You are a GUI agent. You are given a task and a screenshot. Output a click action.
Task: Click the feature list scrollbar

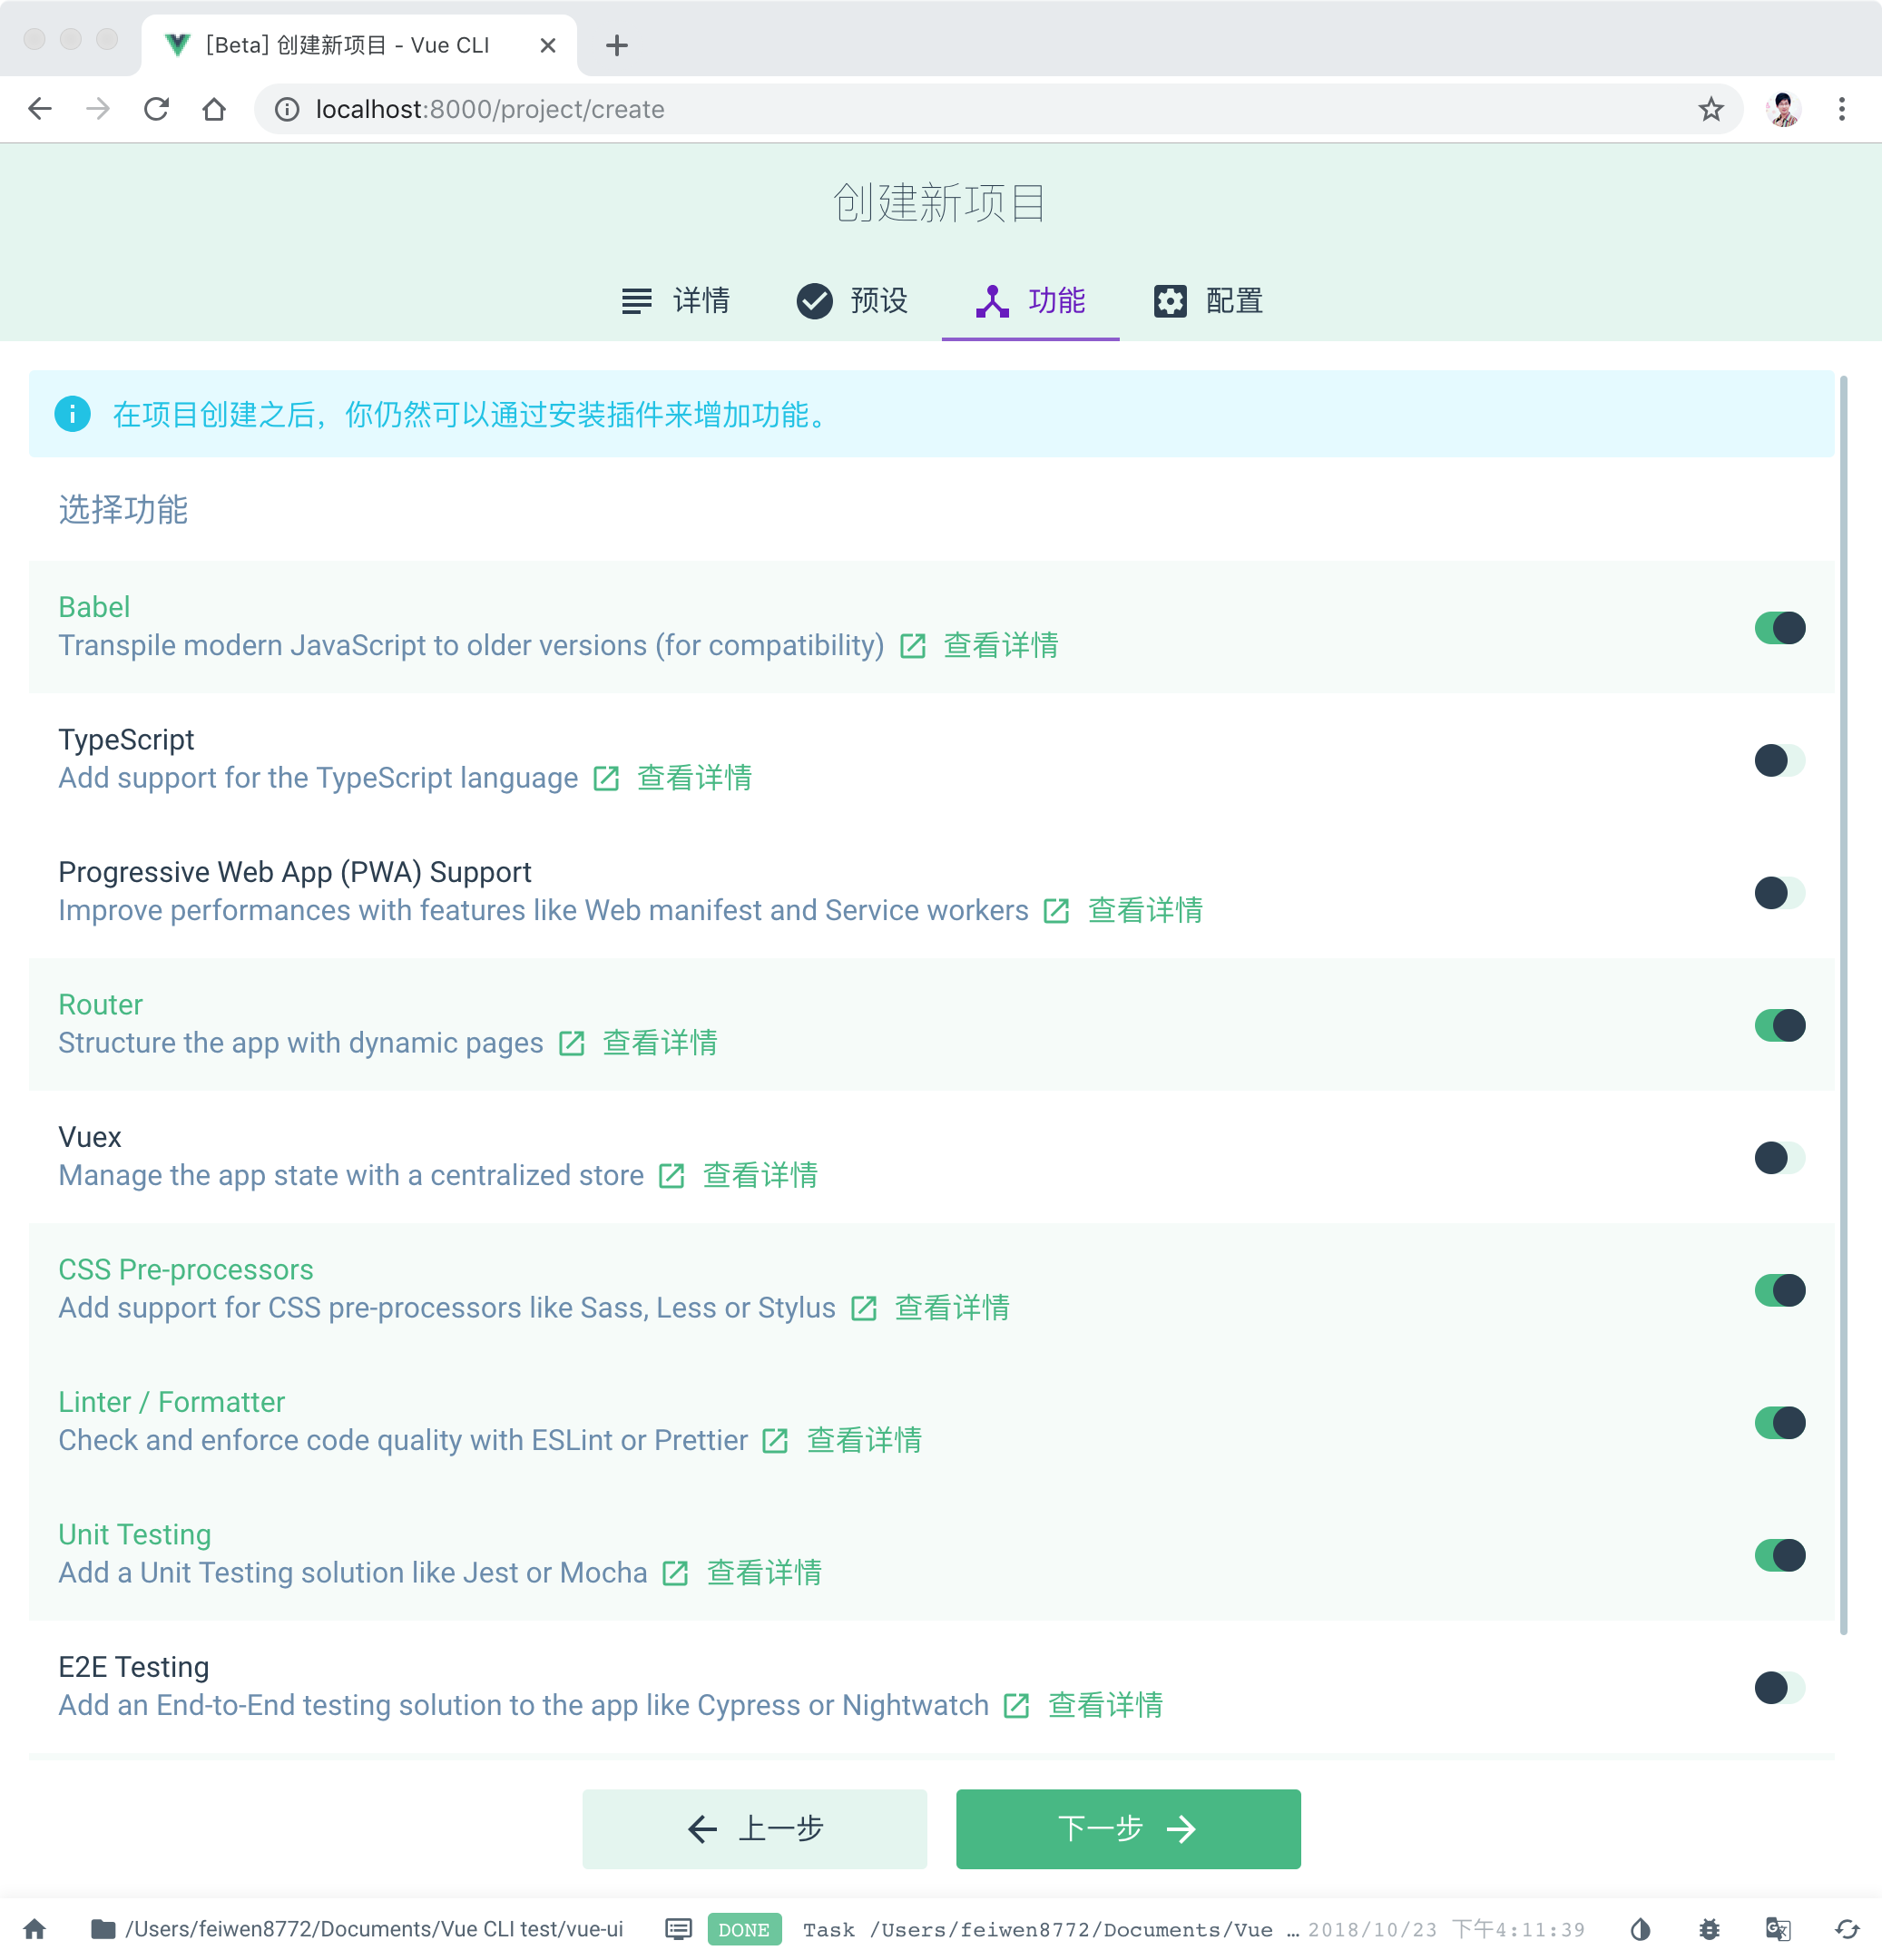pos(1844,1004)
